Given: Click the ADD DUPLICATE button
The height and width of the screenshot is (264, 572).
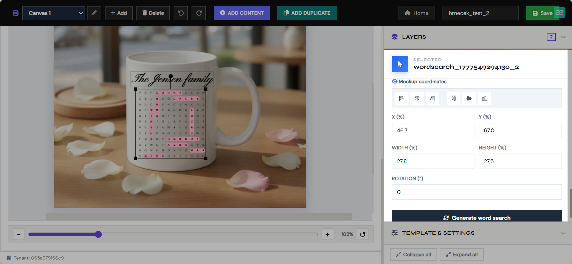Looking at the screenshot, I should 307,13.
